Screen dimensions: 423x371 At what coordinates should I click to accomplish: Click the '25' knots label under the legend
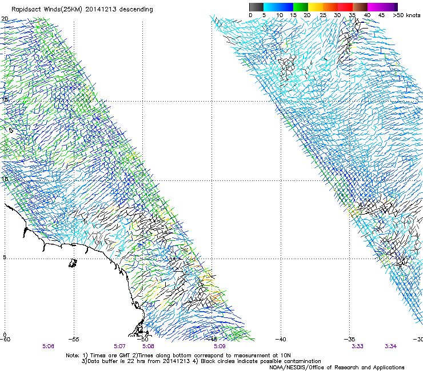pos(323,15)
